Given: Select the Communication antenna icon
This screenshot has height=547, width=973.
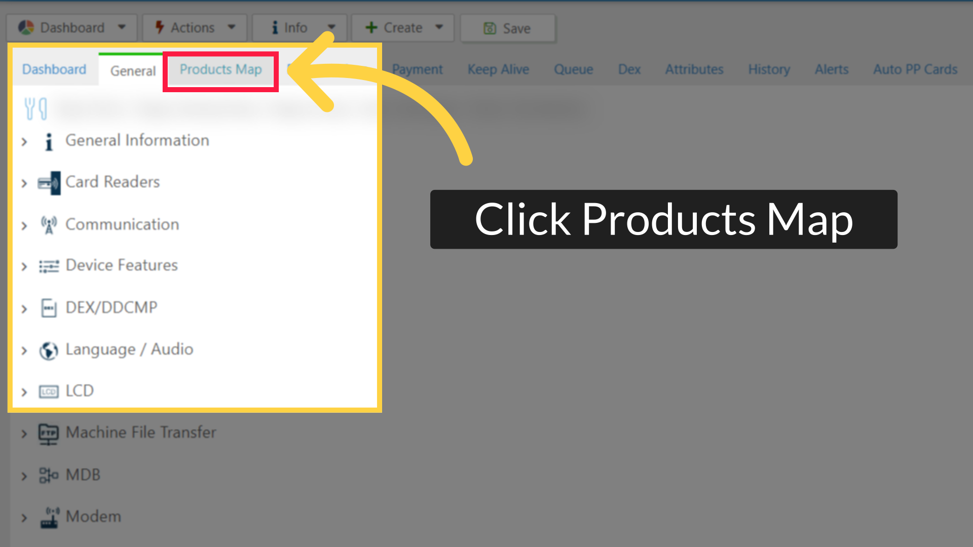Looking at the screenshot, I should pos(49,225).
